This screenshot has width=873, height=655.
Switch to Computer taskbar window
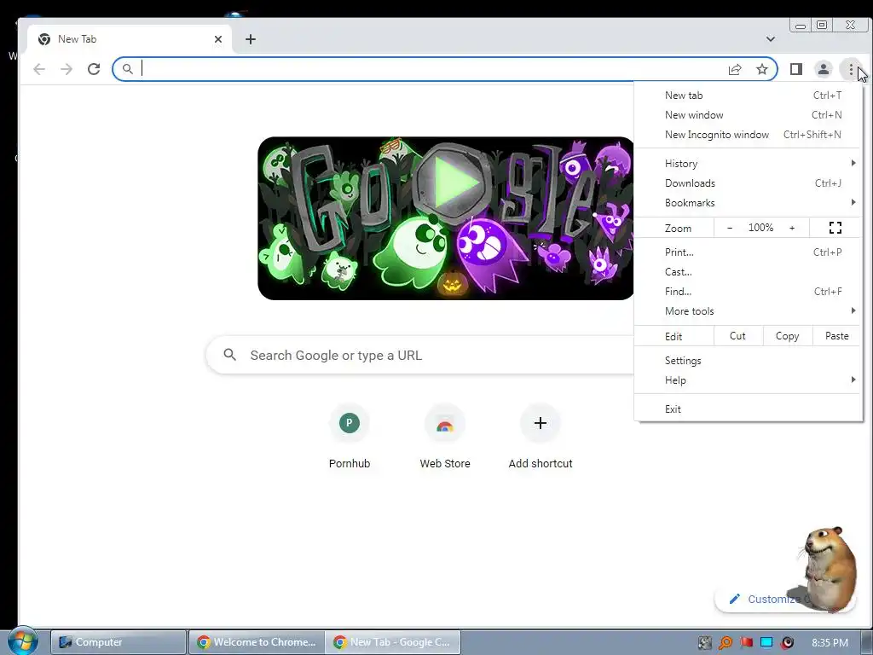119,642
